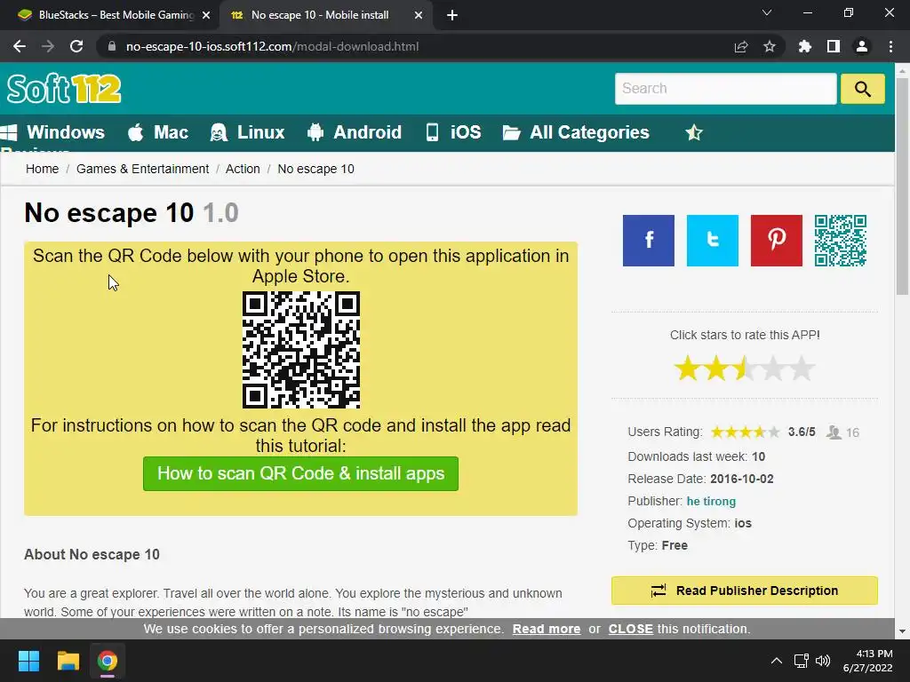The image size is (910, 682).
Task: Open the Linux category
Action: click(247, 132)
